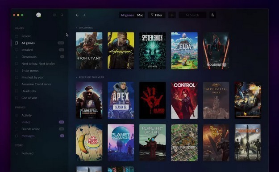Select the All games tab

coord(127,15)
